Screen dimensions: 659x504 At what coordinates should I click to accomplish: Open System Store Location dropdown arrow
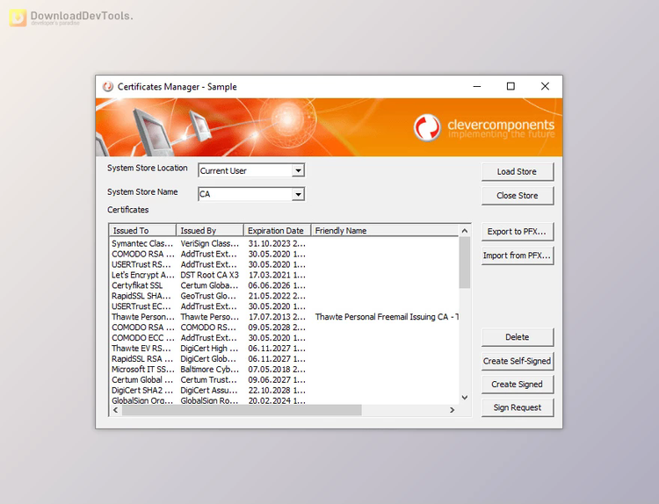click(x=298, y=170)
